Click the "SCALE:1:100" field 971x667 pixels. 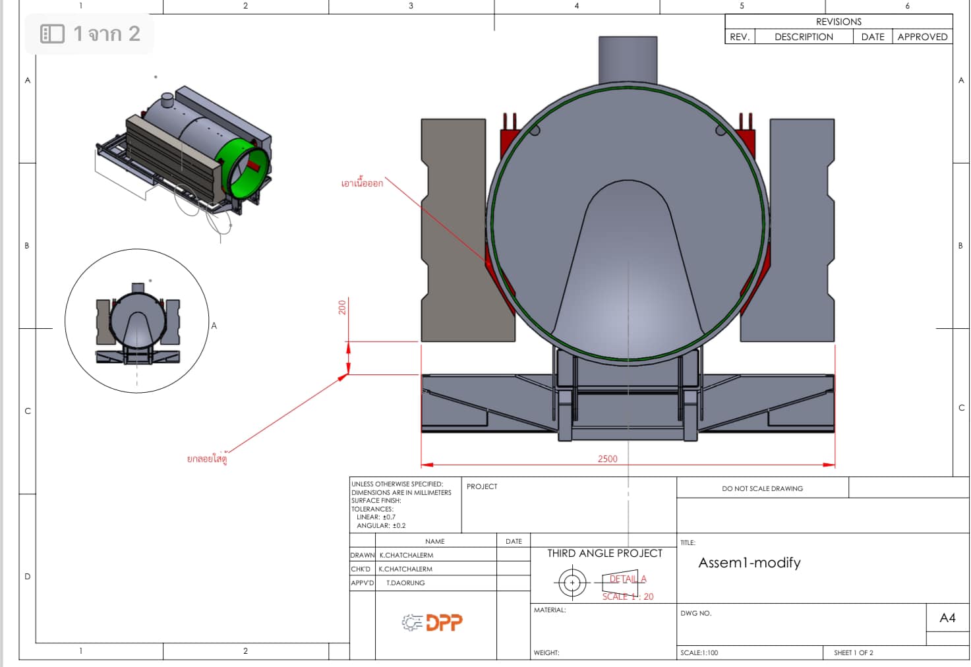coord(699,652)
